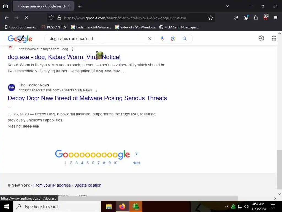Click taskbar Type here to search box
This screenshot has width=282, height=212.
57,206
